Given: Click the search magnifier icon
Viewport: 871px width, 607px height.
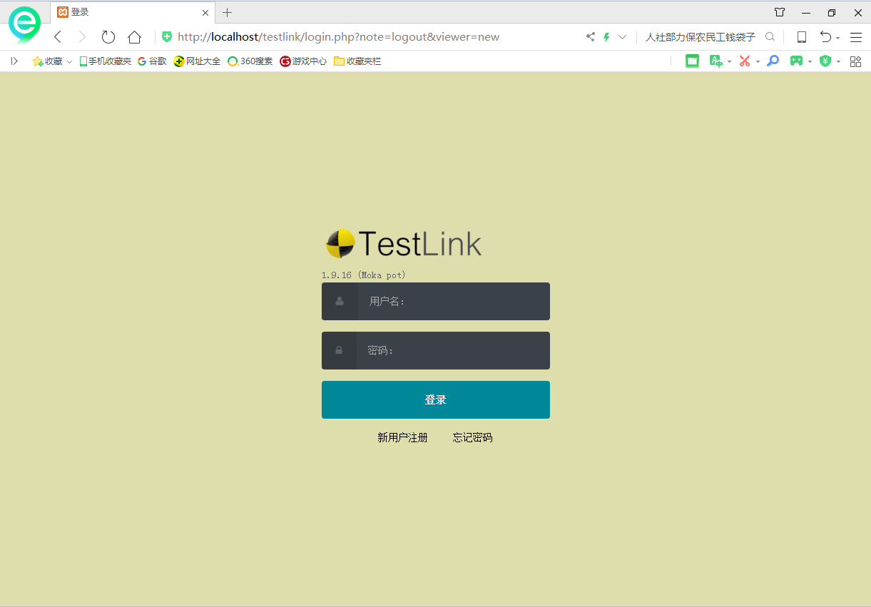Looking at the screenshot, I should pyautogui.click(x=770, y=37).
